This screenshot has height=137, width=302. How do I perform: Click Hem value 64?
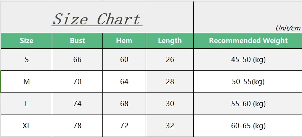tap(124, 82)
